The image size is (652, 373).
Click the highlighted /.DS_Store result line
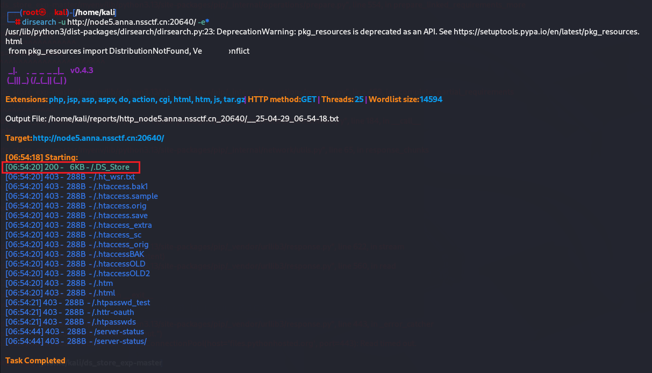point(73,167)
